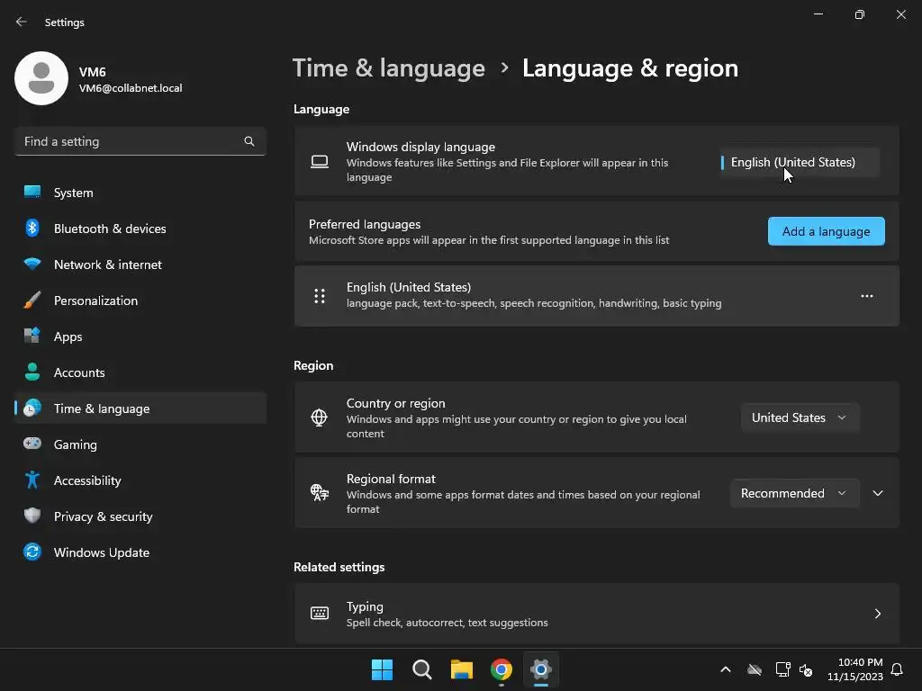The height and width of the screenshot is (691, 922).
Task: Click the Preferred languages heading text
Action: point(365,224)
